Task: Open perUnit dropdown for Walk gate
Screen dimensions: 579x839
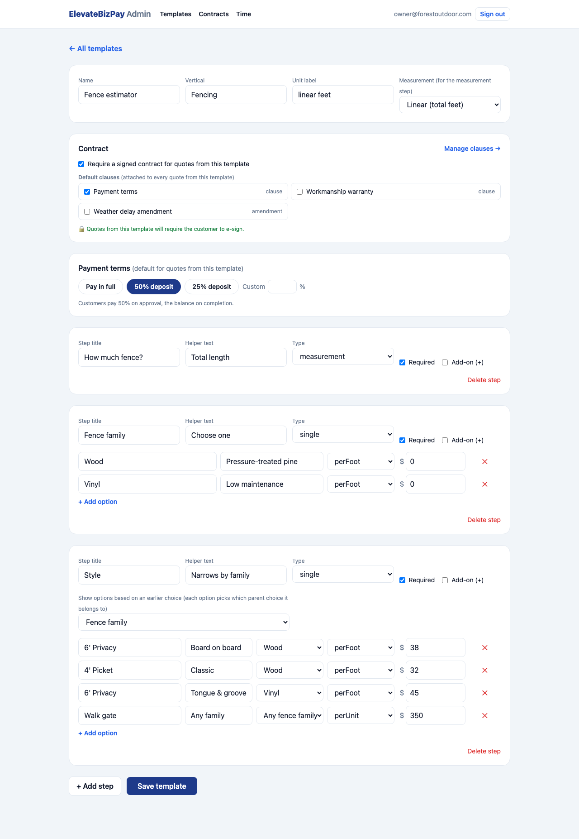Action: [x=361, y=715]
